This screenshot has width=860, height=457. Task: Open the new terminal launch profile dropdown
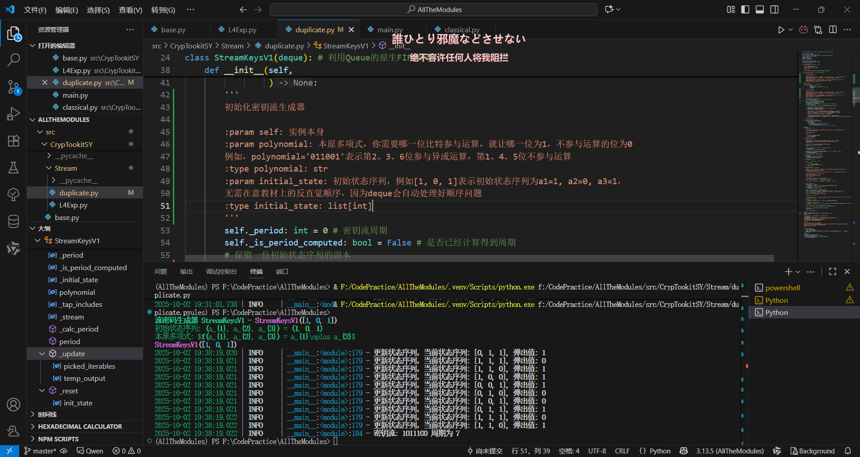tap(798, 272)
